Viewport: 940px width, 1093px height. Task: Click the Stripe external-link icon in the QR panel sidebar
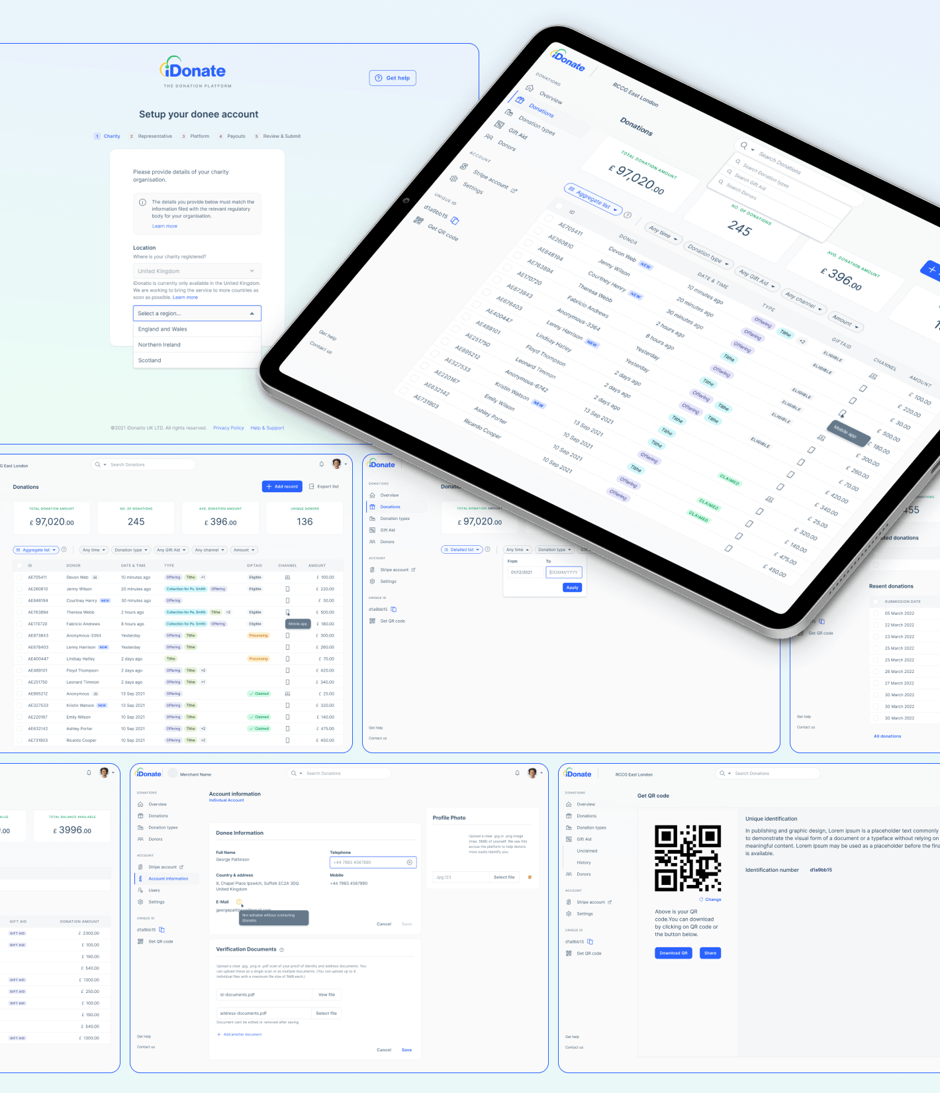click(610, 902)
